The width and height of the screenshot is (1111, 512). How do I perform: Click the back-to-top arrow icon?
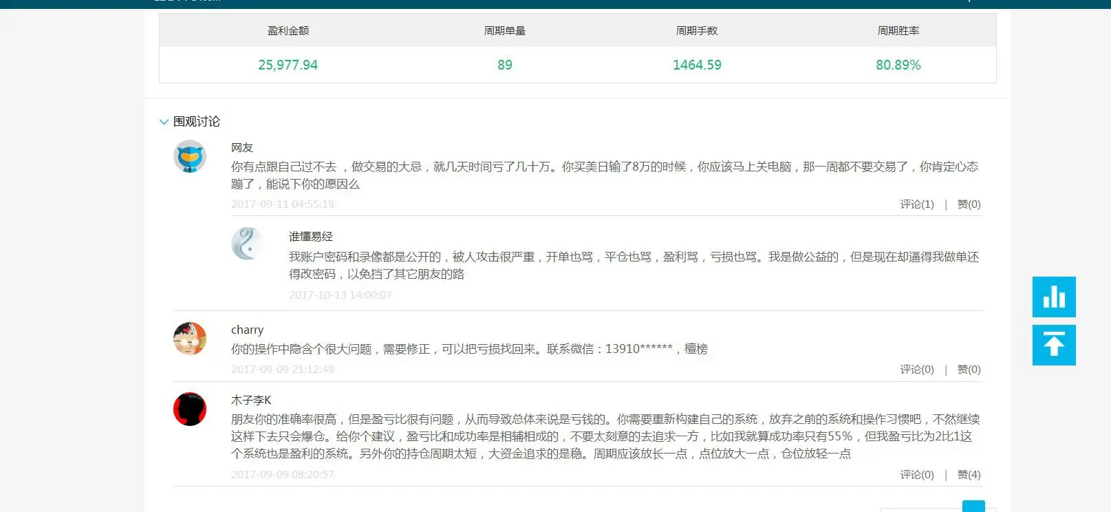coord(1054,345)
